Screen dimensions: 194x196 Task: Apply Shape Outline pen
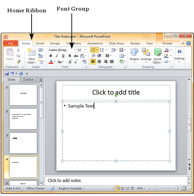coord(166,56)
